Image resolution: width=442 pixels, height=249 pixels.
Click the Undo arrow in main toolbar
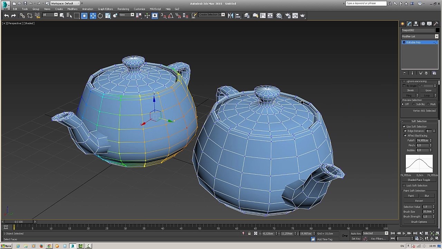click(x=6, y=16)
